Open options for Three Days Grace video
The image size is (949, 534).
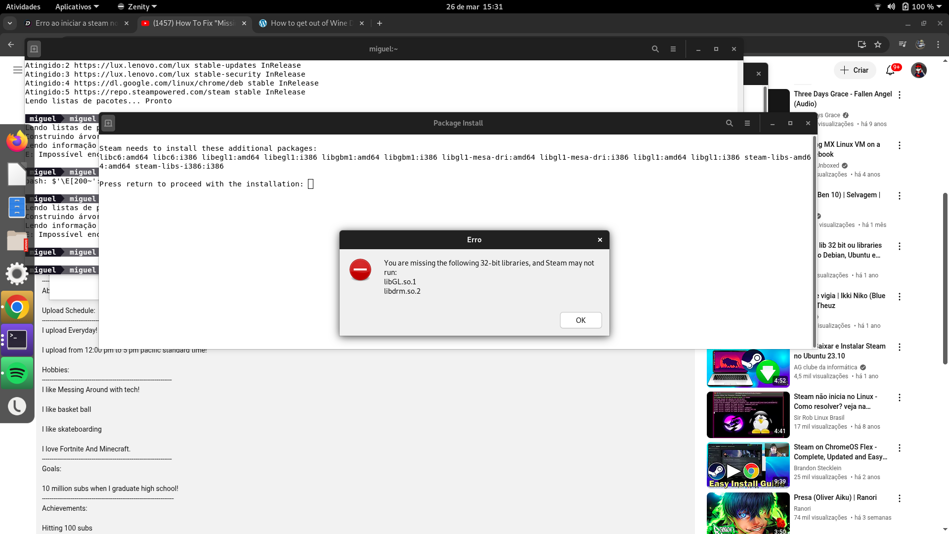pyautogui.click(x=899, y=95)
